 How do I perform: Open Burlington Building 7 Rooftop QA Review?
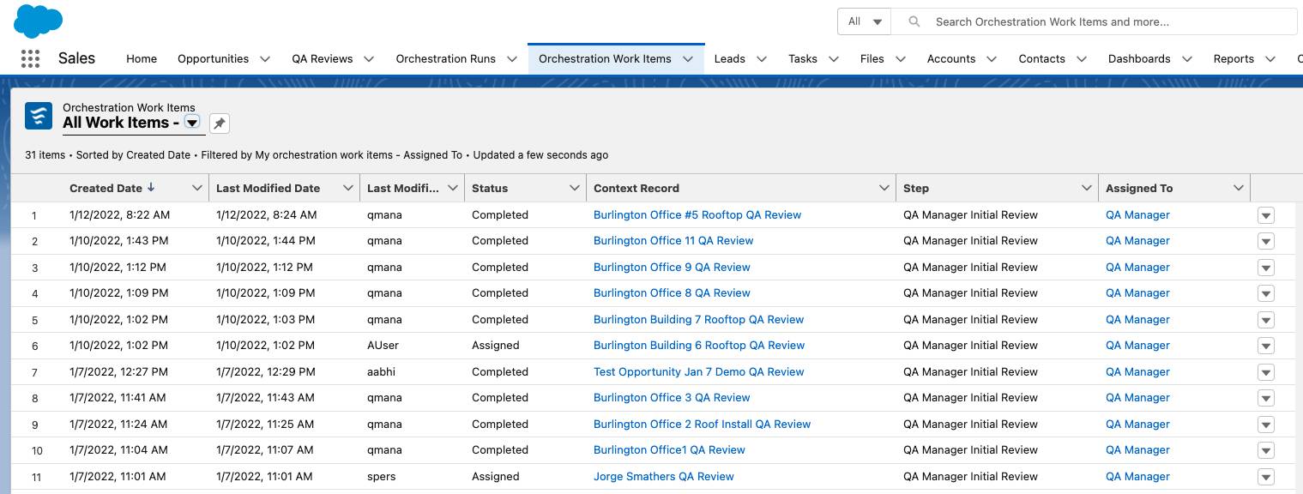tap(698, 320)
